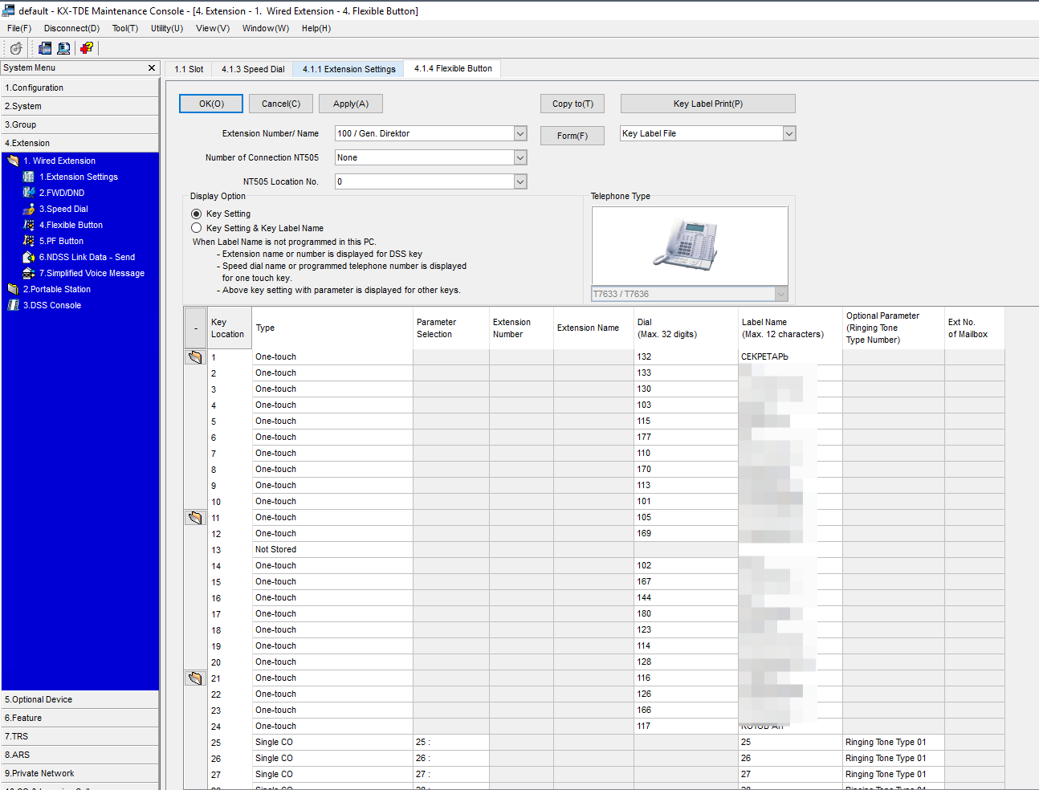The image size is (1039, 790).
Task: Click the Copy to(T) button
Action: 572,104
